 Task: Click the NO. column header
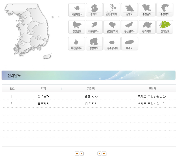pyautogui.click(x=12, y=89)
